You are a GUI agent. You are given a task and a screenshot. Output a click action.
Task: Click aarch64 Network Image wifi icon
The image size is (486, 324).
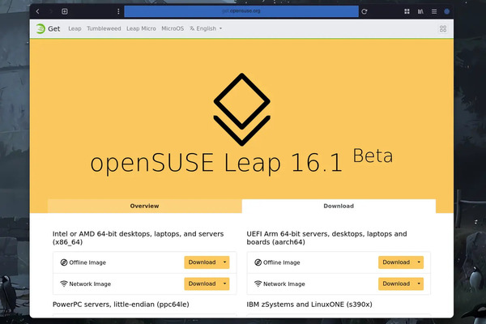(x=258, y=283)
